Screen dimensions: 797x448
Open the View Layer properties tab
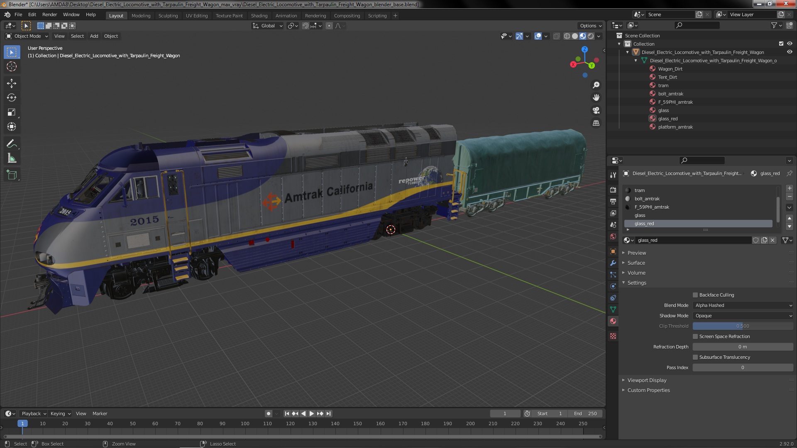(613, 213)
